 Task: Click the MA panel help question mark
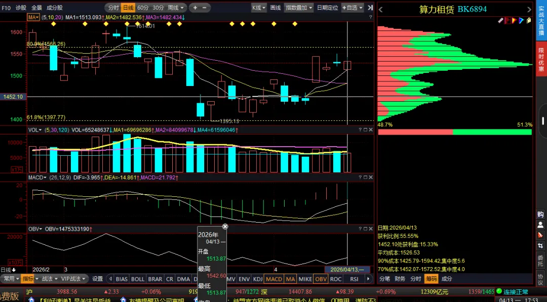(370, 17)
